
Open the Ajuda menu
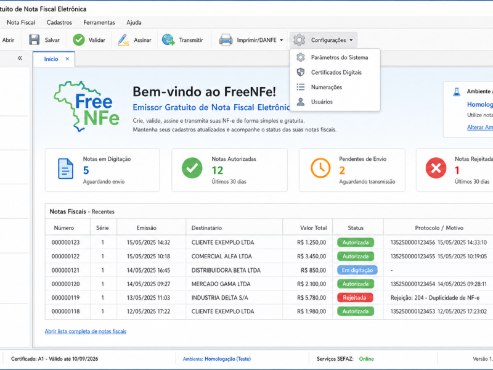134,22
